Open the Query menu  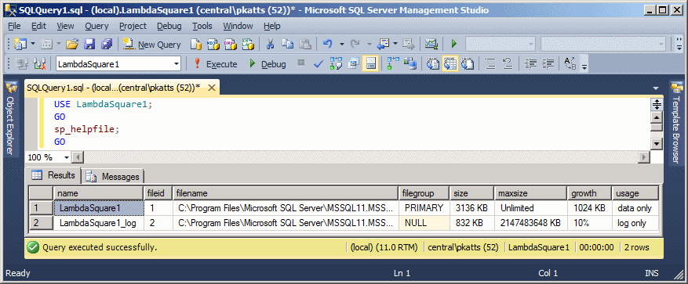coord(96,26)
